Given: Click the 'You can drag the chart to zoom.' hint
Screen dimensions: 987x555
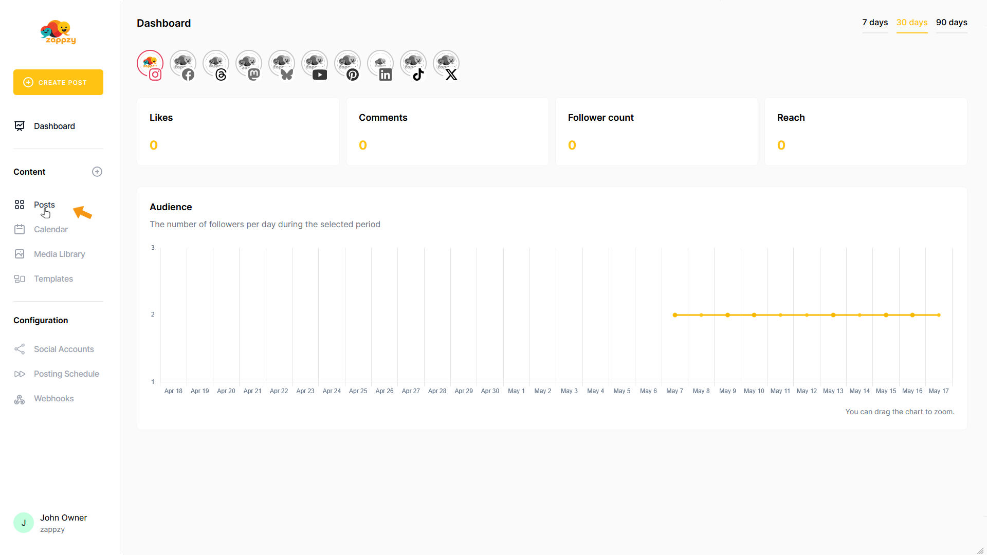Looking at the screenshot, I should [x=900, y=412].
